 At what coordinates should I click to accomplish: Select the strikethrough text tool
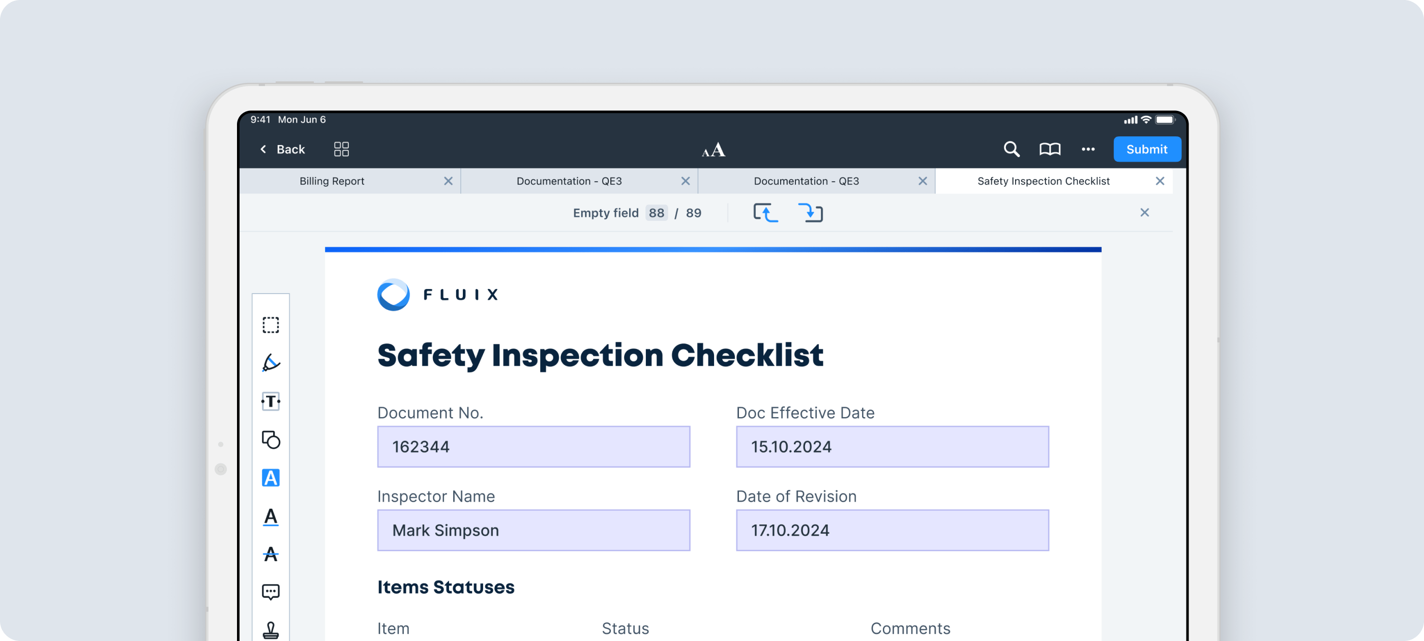click(271, 553)
